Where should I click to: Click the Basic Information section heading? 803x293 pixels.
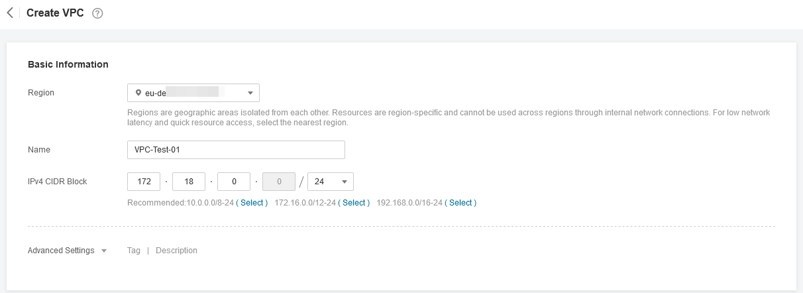tap(68, 64)
